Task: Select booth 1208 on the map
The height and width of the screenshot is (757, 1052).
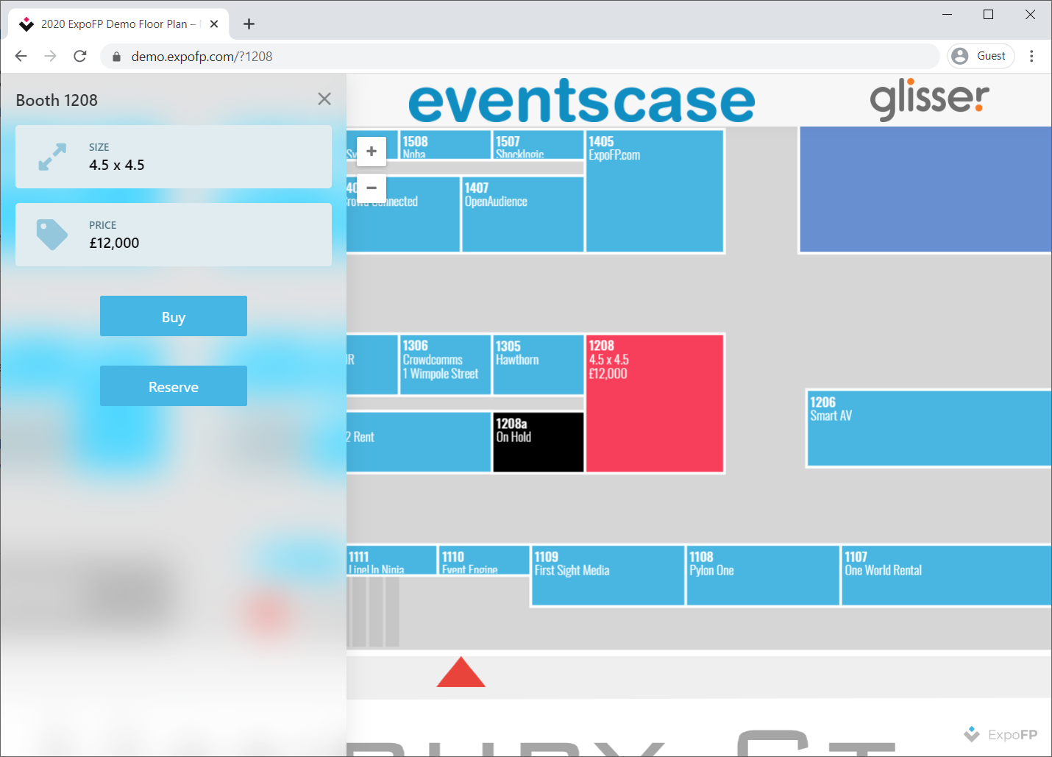Action: (x=655, y=403)
